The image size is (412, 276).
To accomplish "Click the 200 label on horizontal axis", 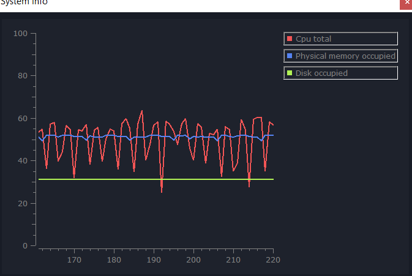I will pos(193,259).
